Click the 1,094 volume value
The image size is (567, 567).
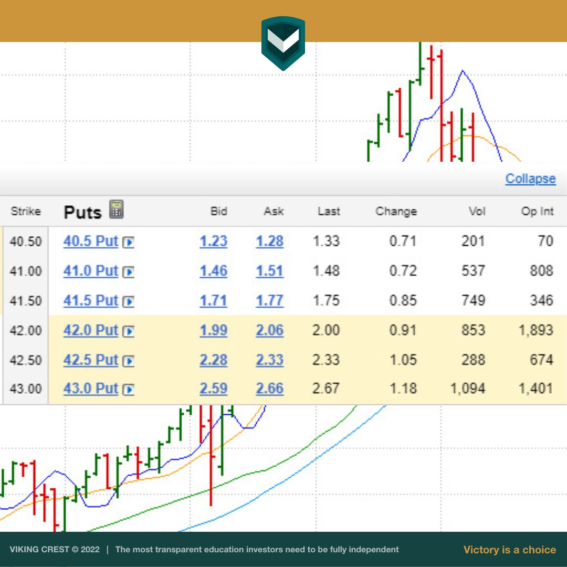pyautogui.click(x=468, y=388)
